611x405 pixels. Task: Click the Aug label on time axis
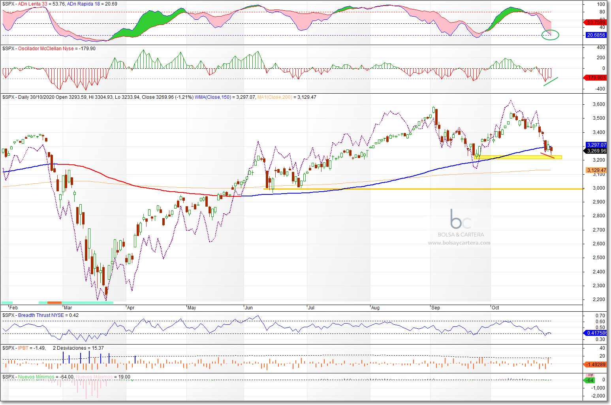point(375,308)
